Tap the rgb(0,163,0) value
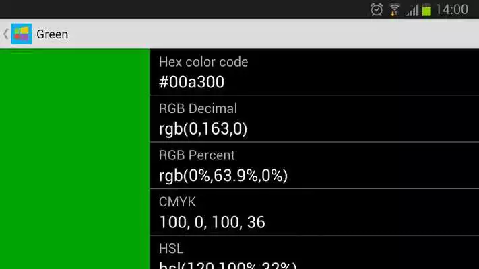The width and height of the screenshot is (479, 269). coord(203,128)
